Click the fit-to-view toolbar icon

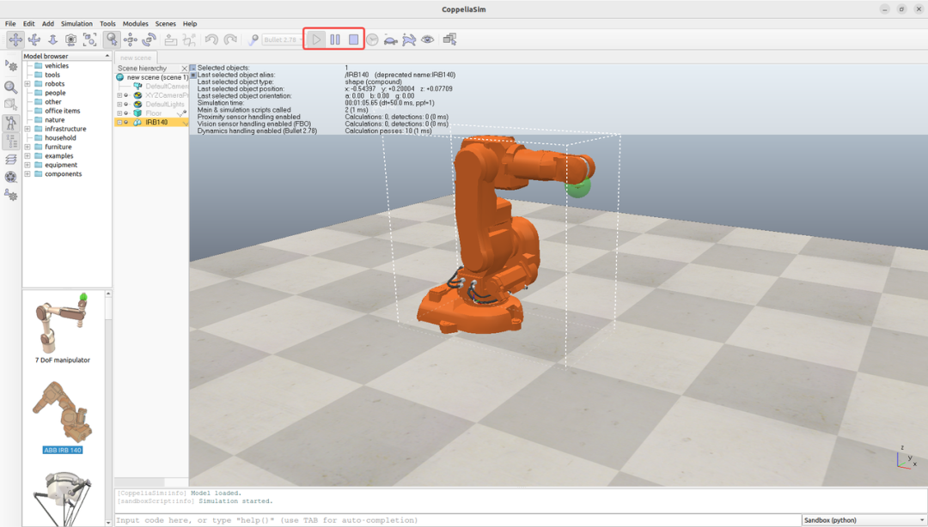(89, 39)
